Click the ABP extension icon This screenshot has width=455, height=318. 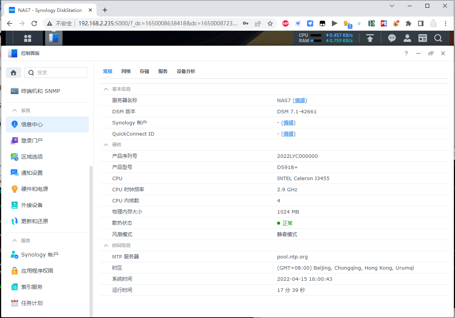point(286,23)
